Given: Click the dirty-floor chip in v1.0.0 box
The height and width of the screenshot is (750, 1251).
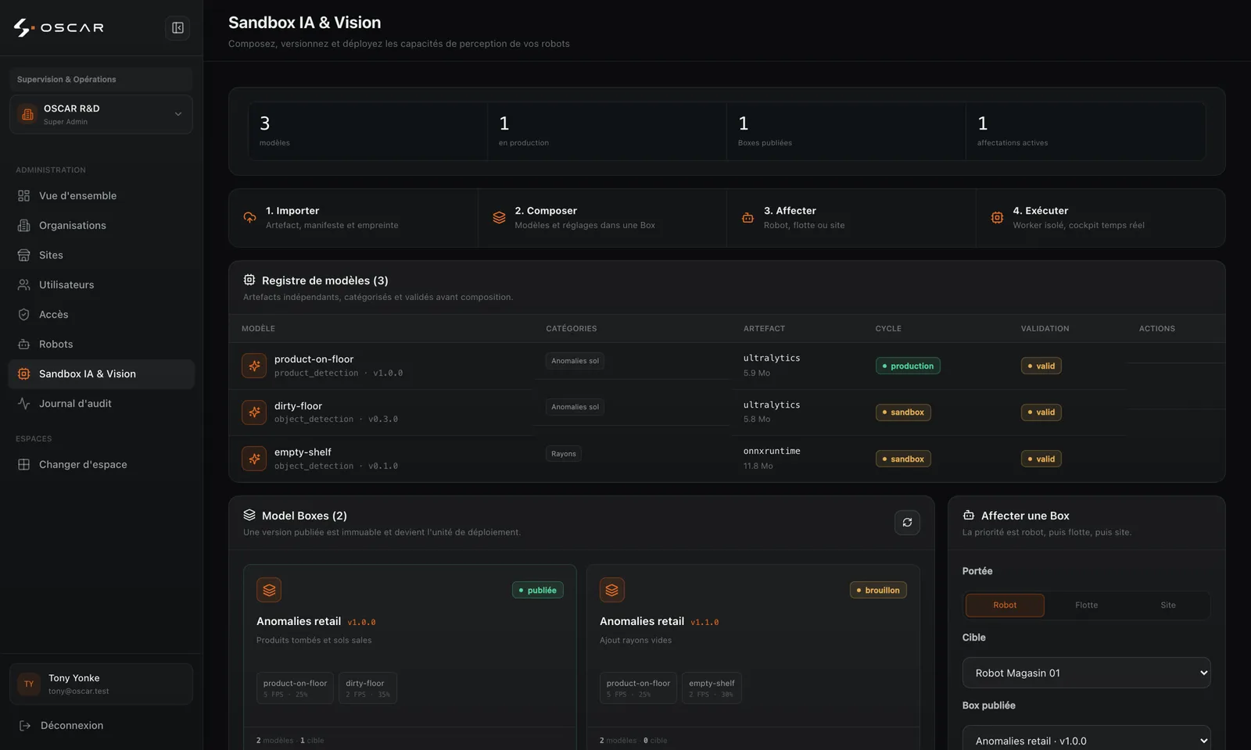Looking at the screenshot, I should (x=367, y=688).
